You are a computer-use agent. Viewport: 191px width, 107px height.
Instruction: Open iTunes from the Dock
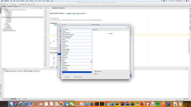click(81, 104)
